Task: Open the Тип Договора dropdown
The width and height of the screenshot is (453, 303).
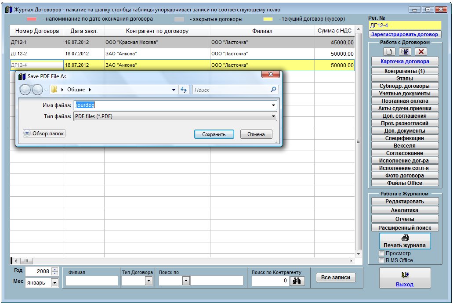Action: pyautogui.click(x=149, y=281)
